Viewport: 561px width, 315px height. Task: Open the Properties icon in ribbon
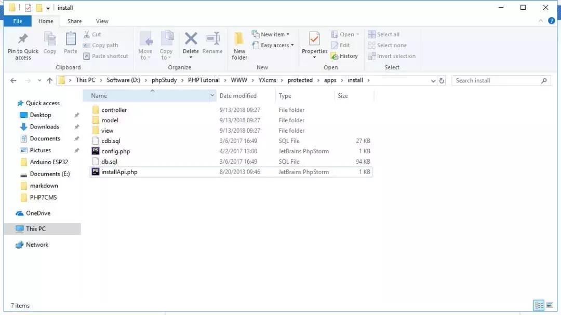pos(314,39)
